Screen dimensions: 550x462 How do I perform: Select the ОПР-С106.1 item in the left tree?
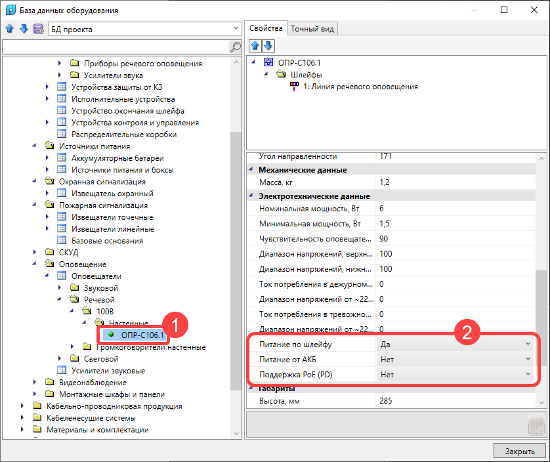click(142, 335)
